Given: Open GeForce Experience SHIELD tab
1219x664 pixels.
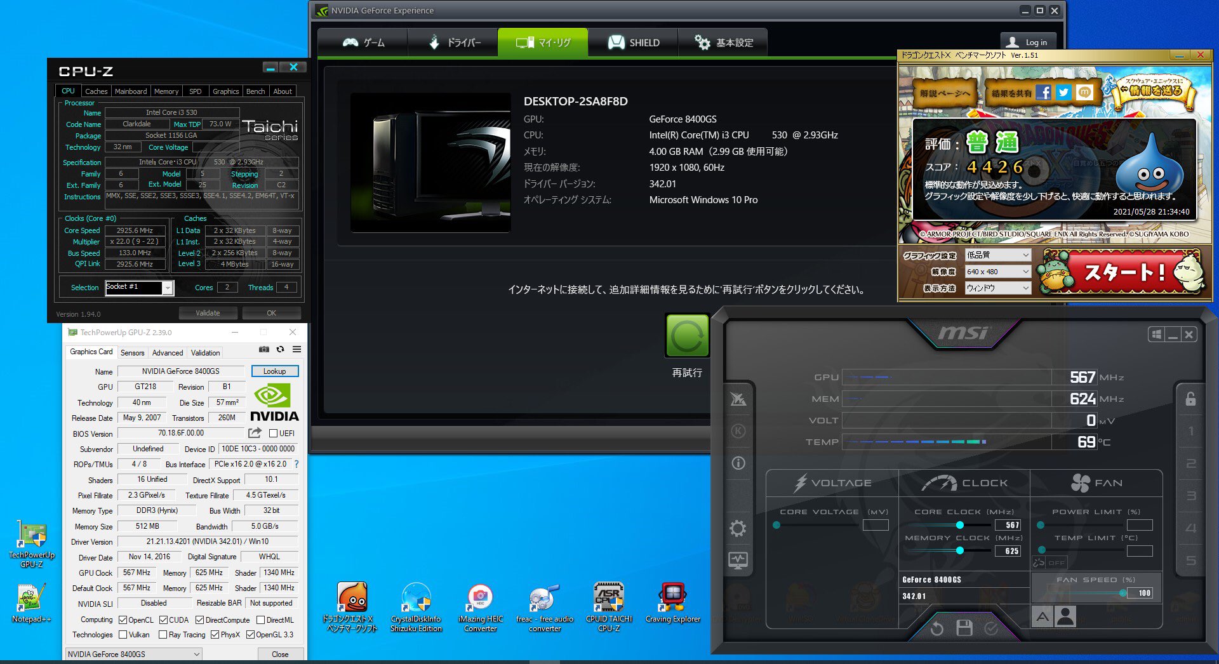Looking at the screenshot, I should 633,43.
